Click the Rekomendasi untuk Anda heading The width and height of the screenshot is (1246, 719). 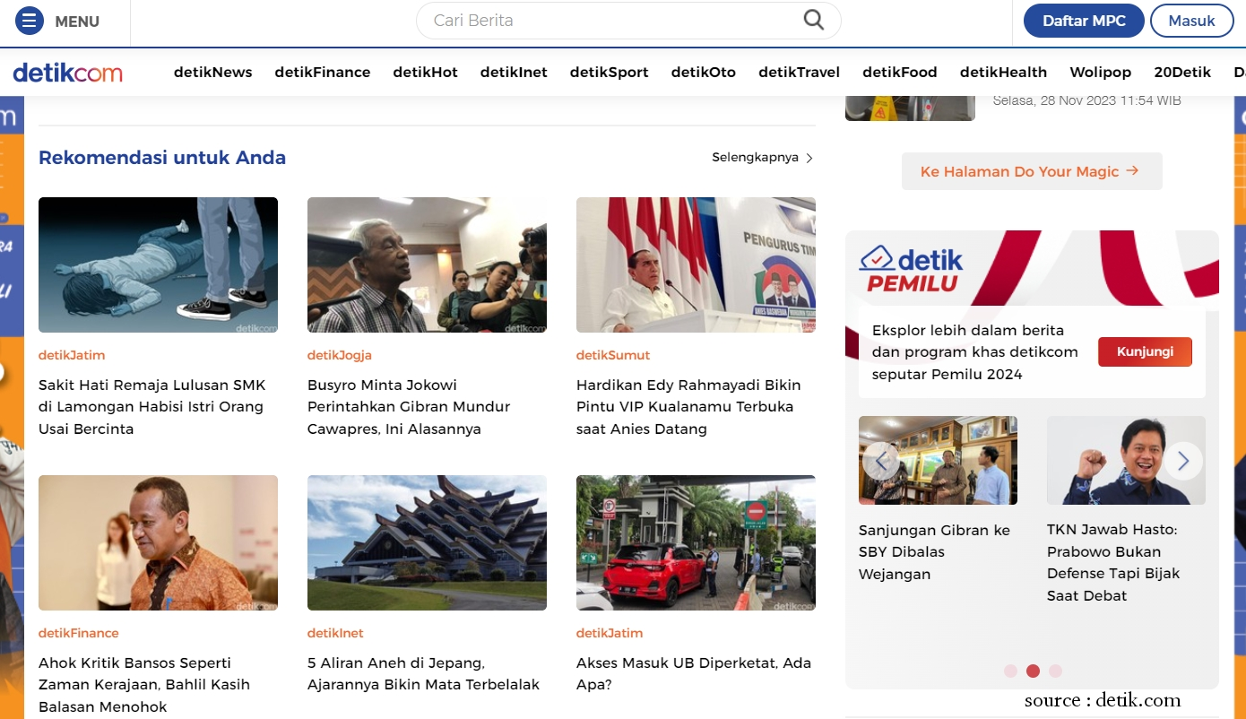point(162,158)
